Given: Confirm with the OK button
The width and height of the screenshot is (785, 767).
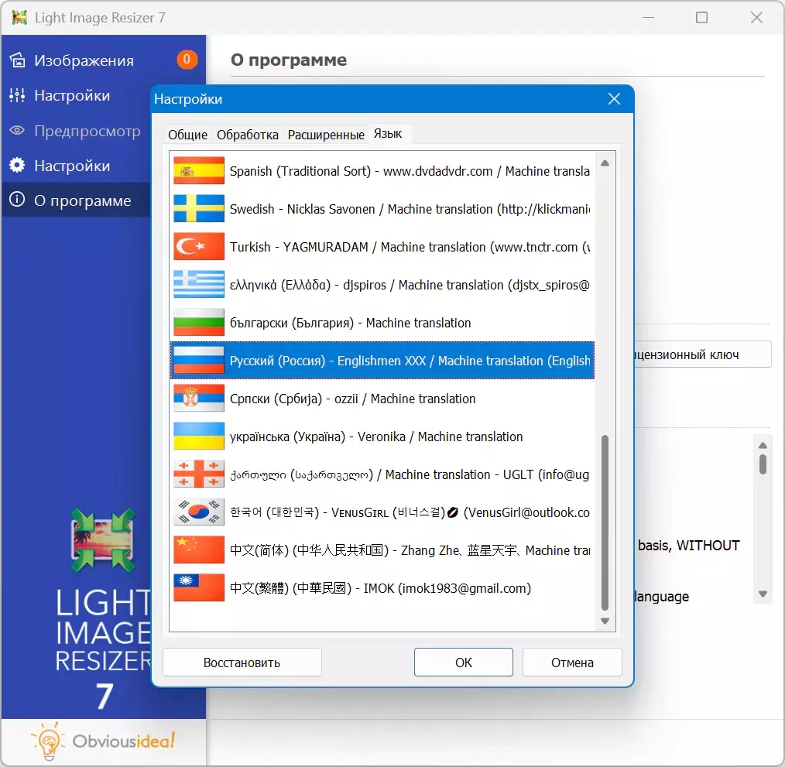Looking at the screenshot, I should point(463,663).
